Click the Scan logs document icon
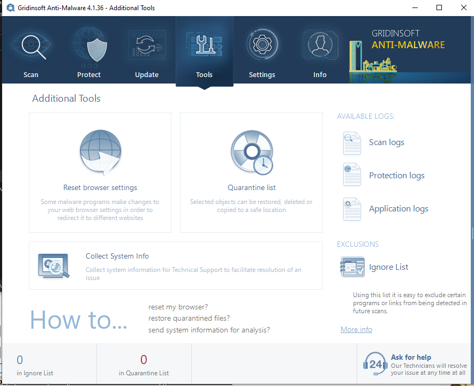 (352, 143)
